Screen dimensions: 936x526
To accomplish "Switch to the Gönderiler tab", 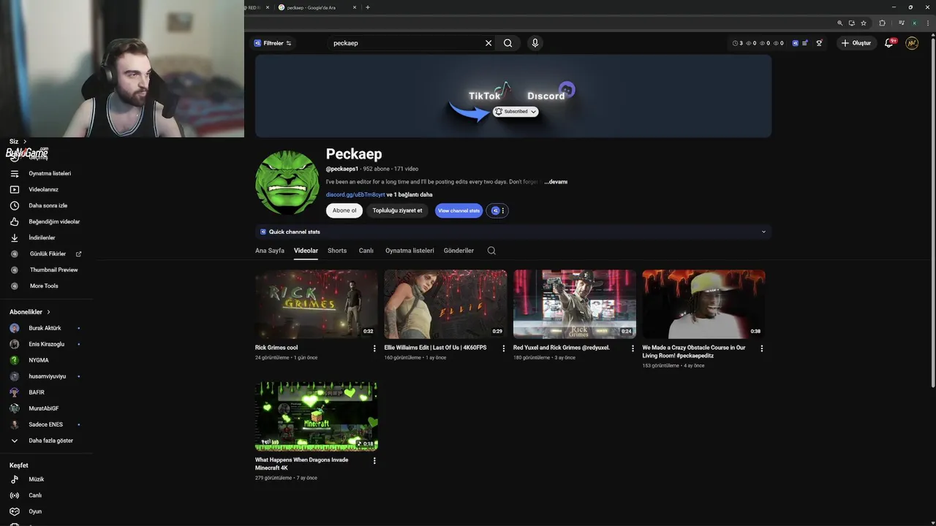I will point(458,251).
